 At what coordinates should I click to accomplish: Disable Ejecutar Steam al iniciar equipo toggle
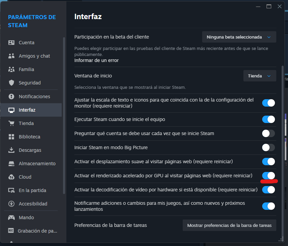(268, 119)
